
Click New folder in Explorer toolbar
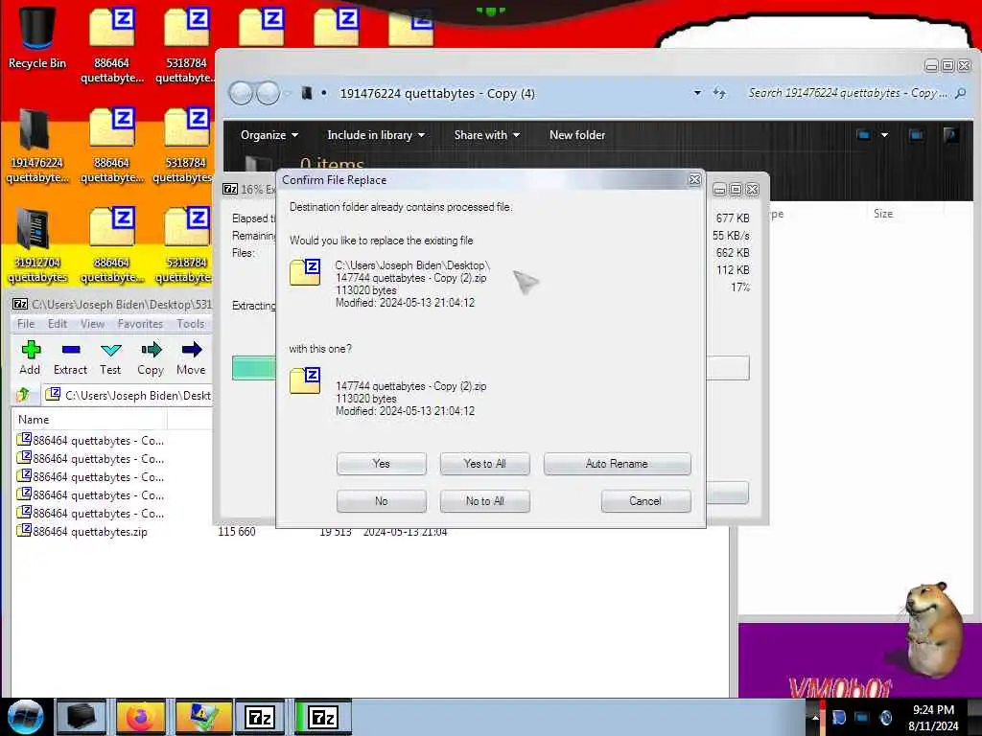coord(576,135)
